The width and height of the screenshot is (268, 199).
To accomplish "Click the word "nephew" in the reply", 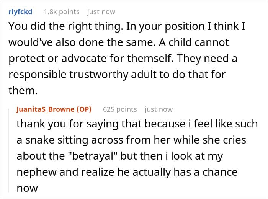I will tap(33, 172).
